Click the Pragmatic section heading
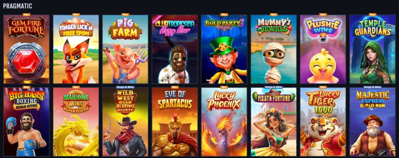399x158 pixels. coord(18,6)
